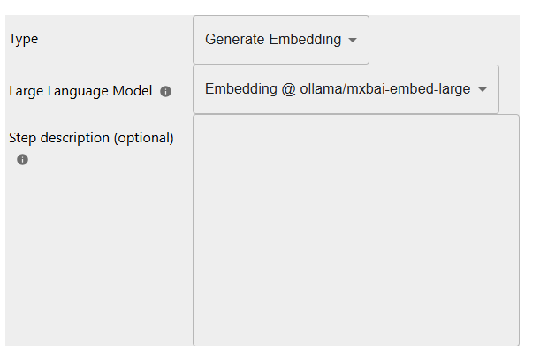540x357 pixels.
Task: Click the arrow beside Generate Embedding
Action: click(353, 40)
